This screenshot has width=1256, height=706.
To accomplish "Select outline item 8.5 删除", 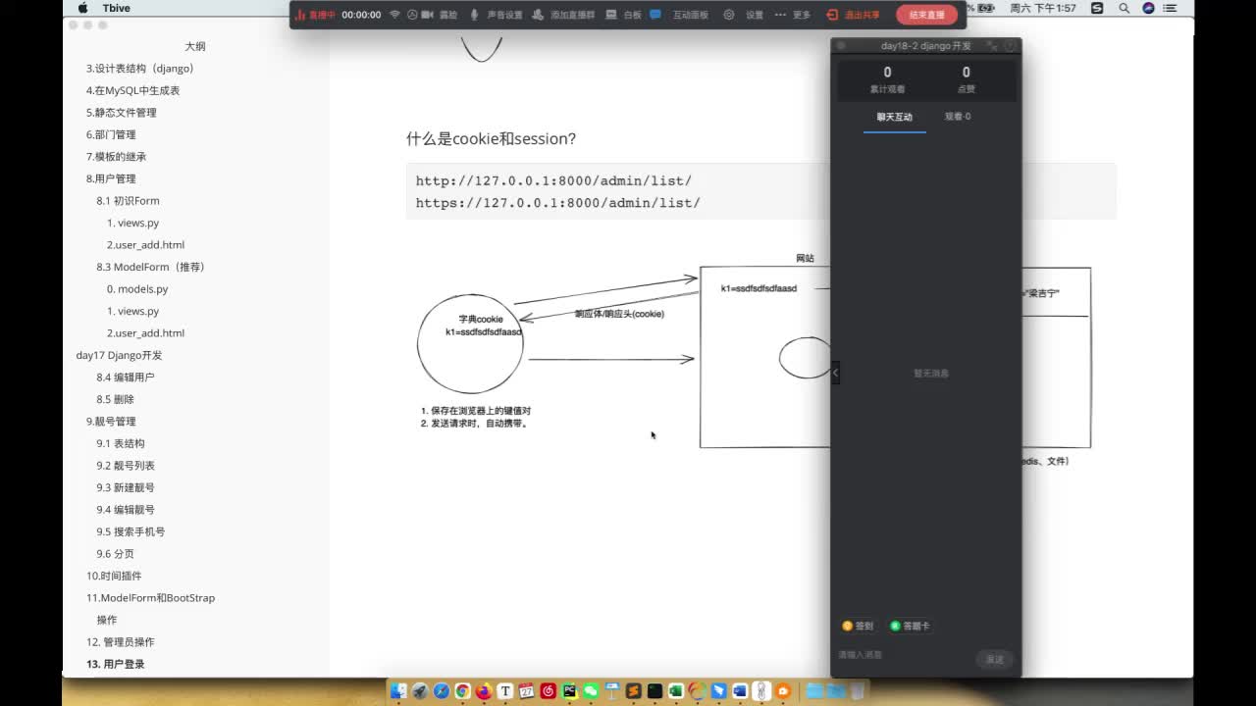I will [x=115, y=399].
